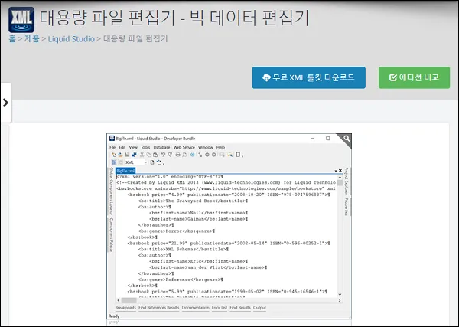Click the first icon left of XML combo

point(114,162)
